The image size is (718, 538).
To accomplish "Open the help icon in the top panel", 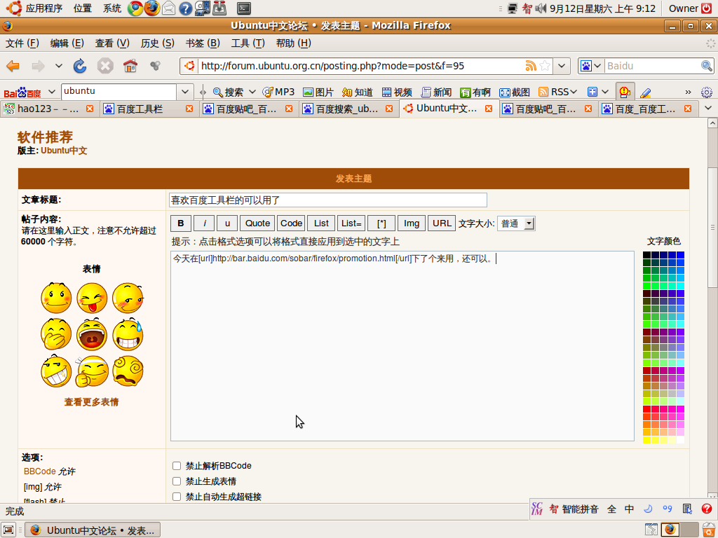I will (x=185, y=8).
